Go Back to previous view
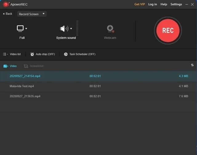This screenshot has width=197, height=155. (7, 14)
